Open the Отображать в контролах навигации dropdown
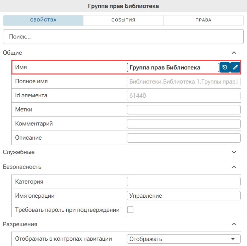 click(x=184, y=239)
